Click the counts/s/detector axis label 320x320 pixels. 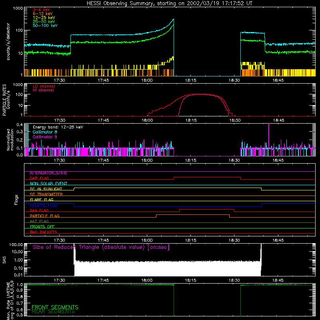pos(8,42)
